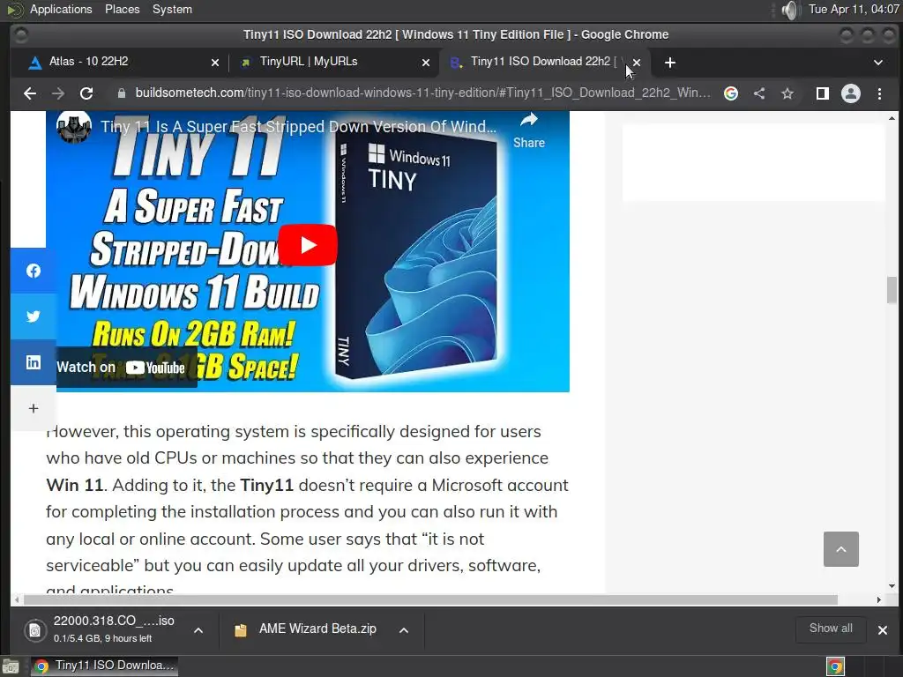Click the YouTube channel avatar on video
The image size is (903, 677).
pos(74,126)
